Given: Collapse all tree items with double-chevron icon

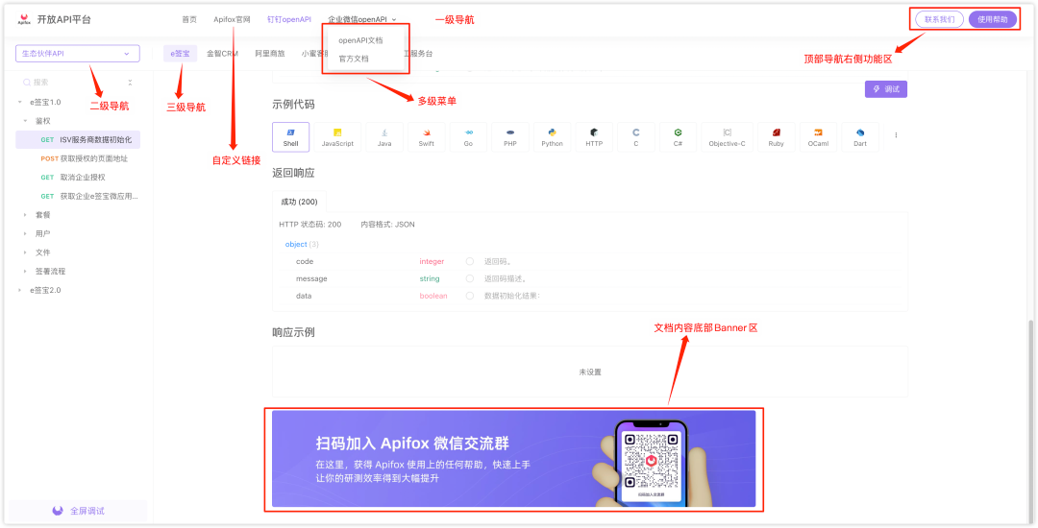Looking at the screenshot, I should 130,83.
